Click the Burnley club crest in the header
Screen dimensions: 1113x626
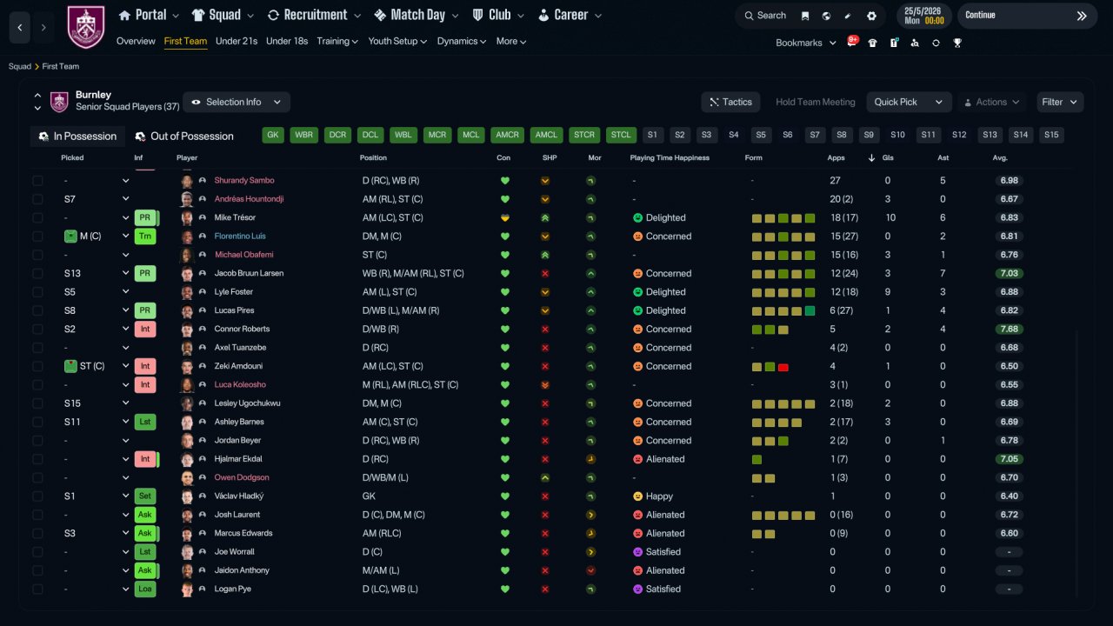pos(85,27)
